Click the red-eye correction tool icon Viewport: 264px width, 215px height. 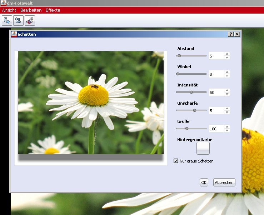pyautogui.click(x=30, y=21)
